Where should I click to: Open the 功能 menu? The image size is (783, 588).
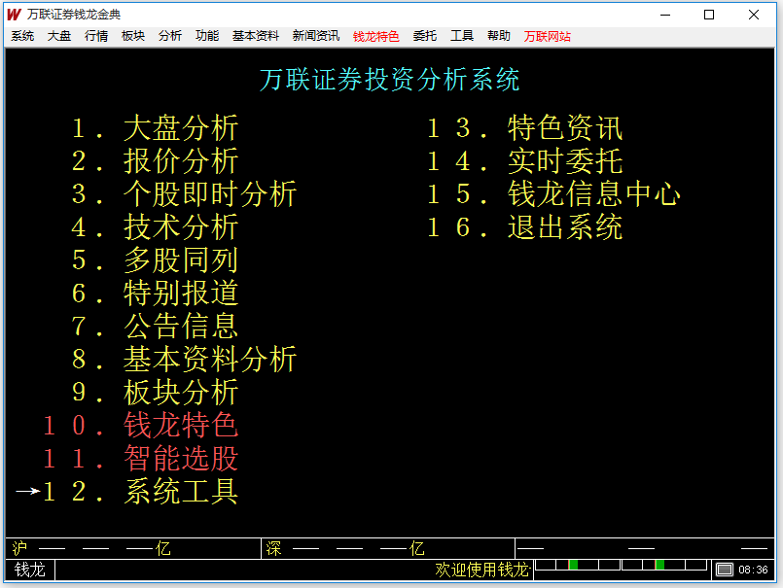[207, 36]
